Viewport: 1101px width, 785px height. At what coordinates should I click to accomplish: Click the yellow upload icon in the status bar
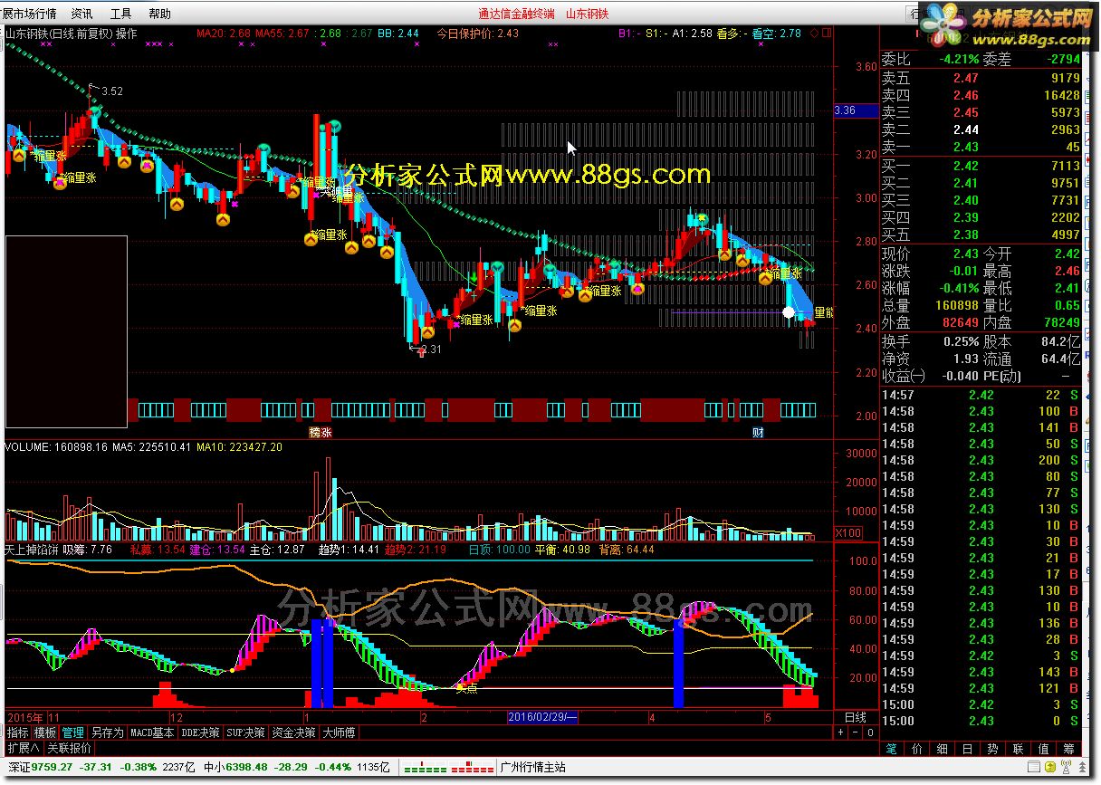point(1049,767)
